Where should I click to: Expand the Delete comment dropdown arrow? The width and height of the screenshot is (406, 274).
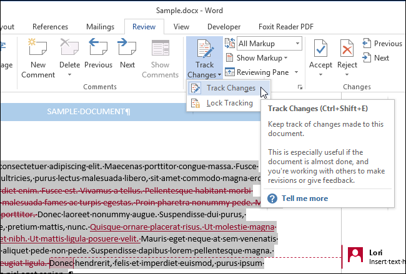pos(69,75)
